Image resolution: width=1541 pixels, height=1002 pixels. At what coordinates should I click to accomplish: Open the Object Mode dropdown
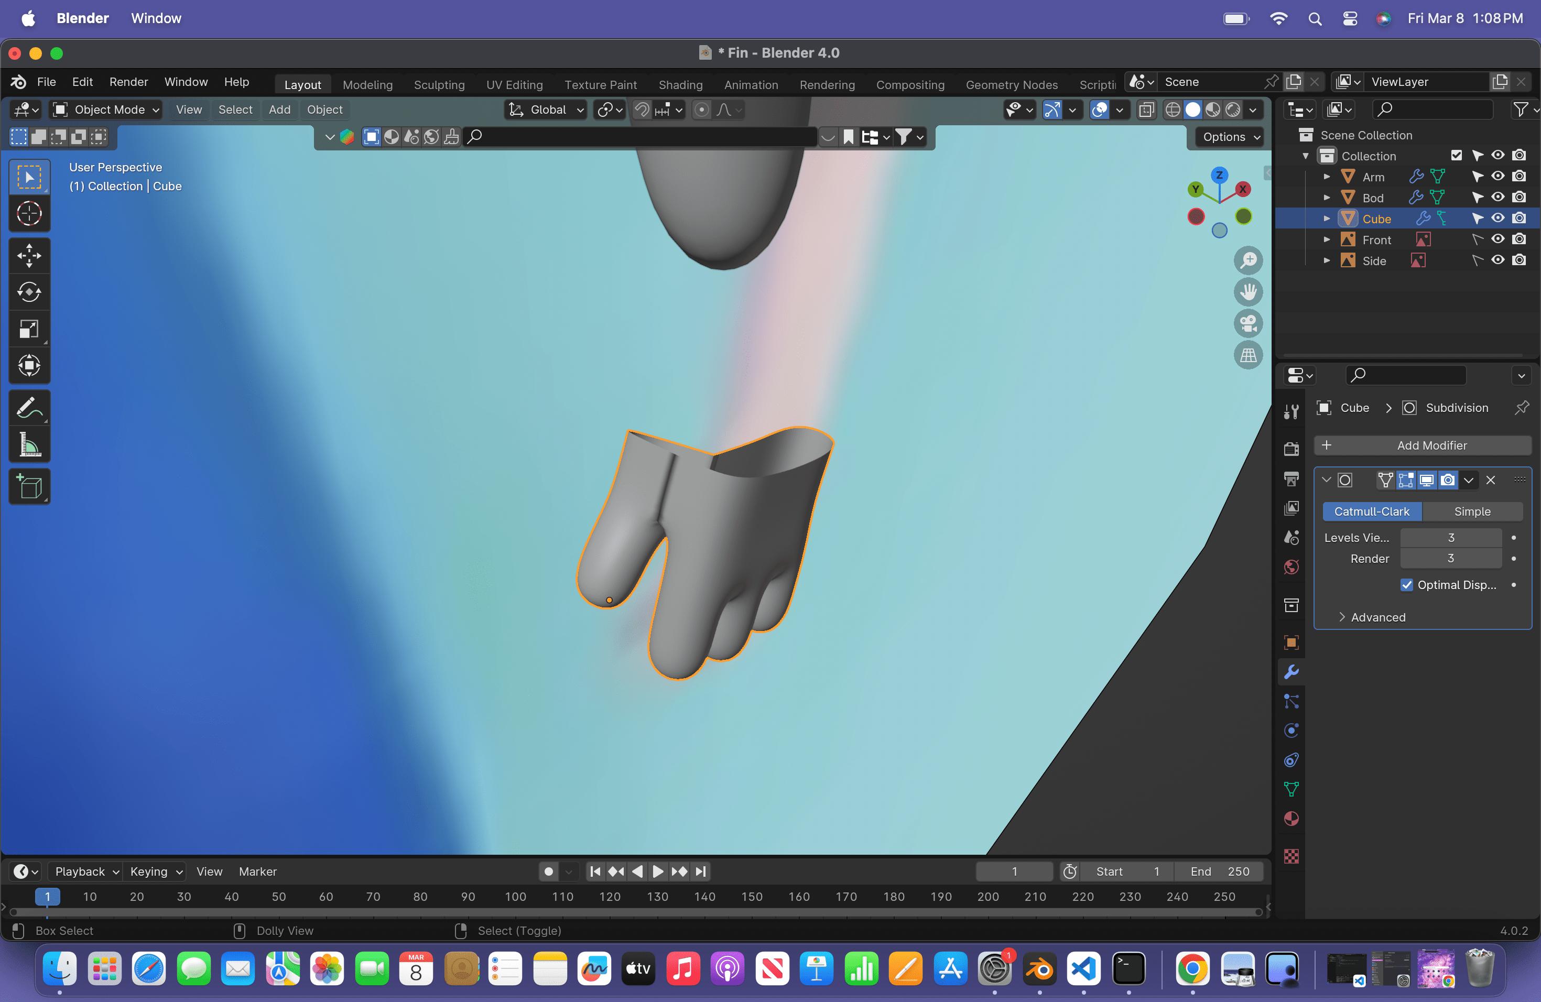coord(107,110)
